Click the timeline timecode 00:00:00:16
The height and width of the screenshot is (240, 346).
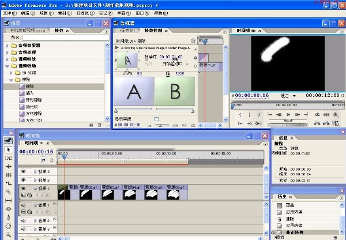[x=36, y=152]
